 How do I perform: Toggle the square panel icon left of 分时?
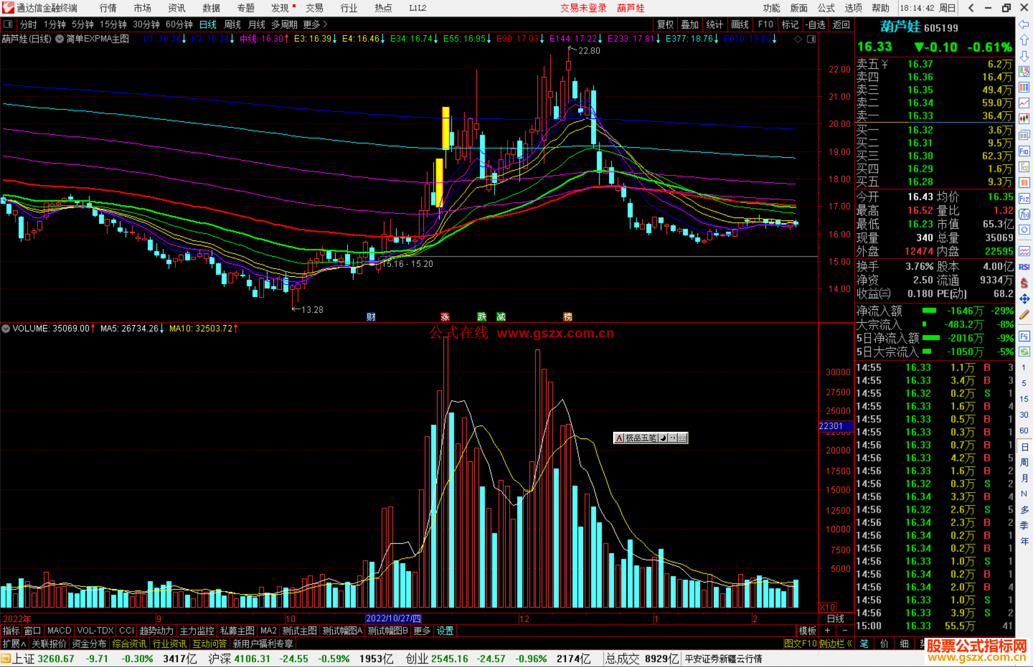[7, 24]
